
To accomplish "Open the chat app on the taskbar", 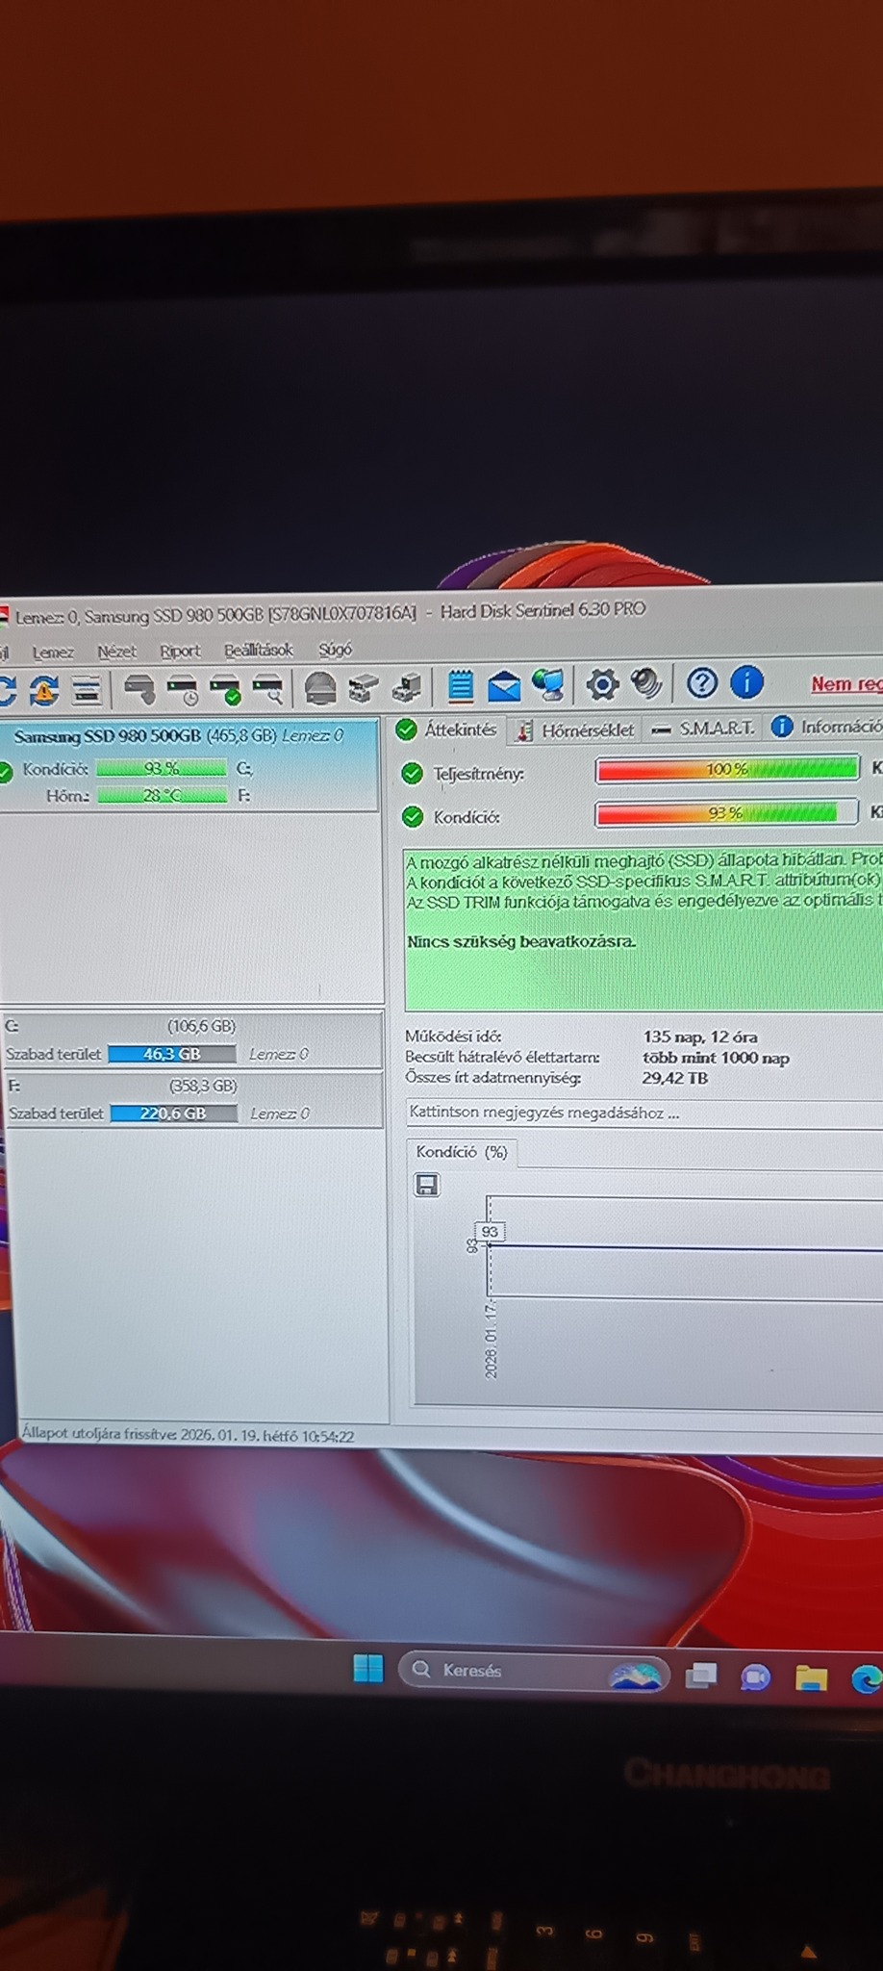I will click(x=755, y=1677).
